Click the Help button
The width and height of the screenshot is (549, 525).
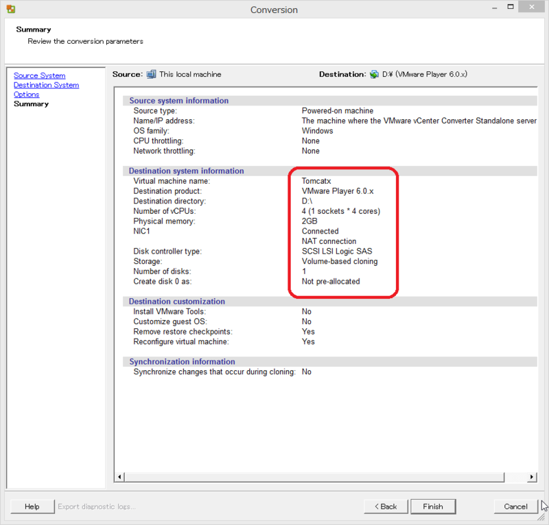[x=32, y=506]
